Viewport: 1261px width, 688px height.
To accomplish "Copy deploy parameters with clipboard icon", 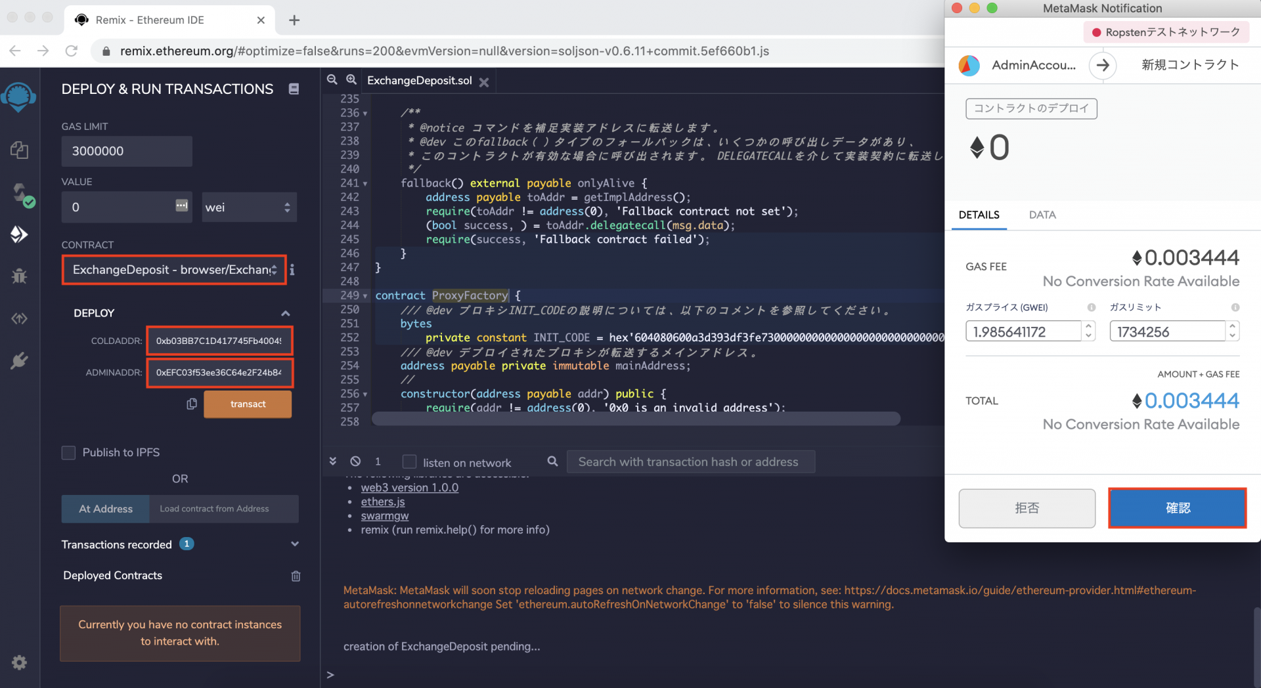I will (192, 404).
